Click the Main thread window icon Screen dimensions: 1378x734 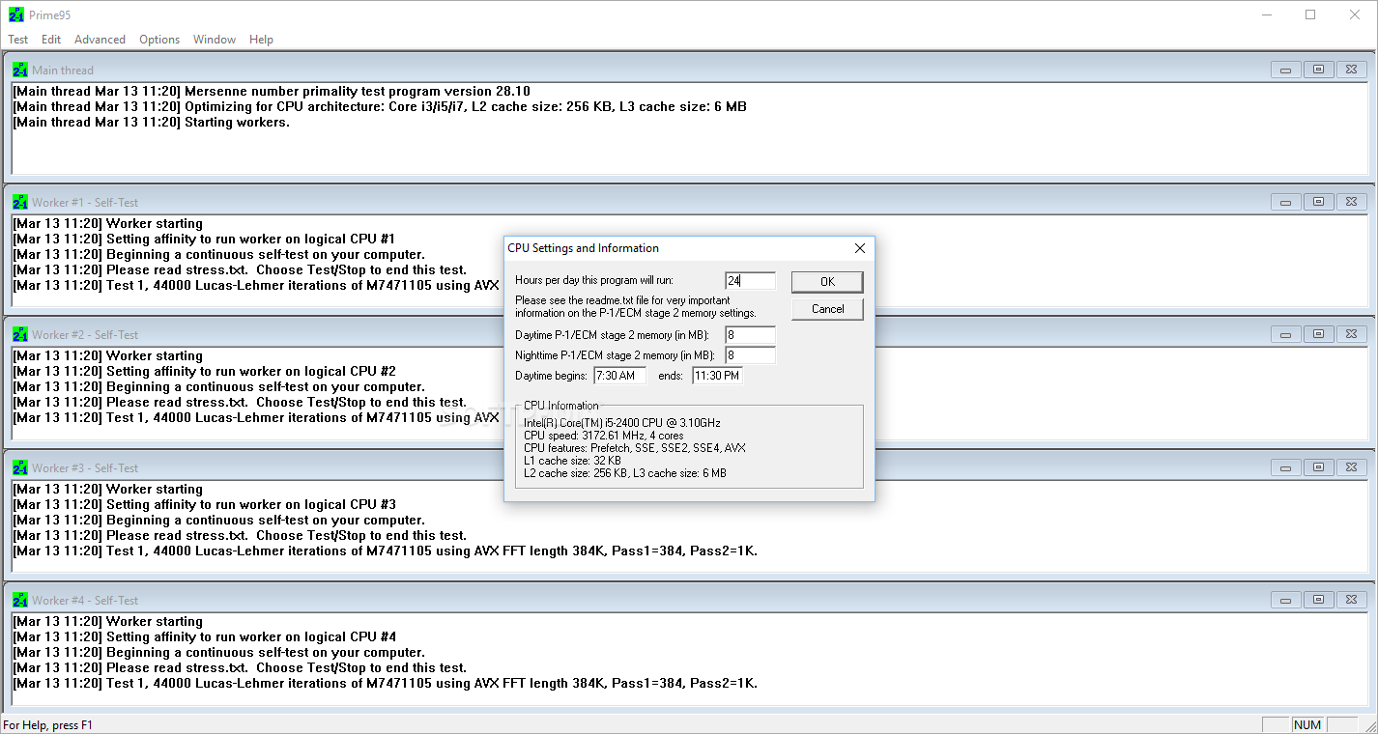click(20, 70)
